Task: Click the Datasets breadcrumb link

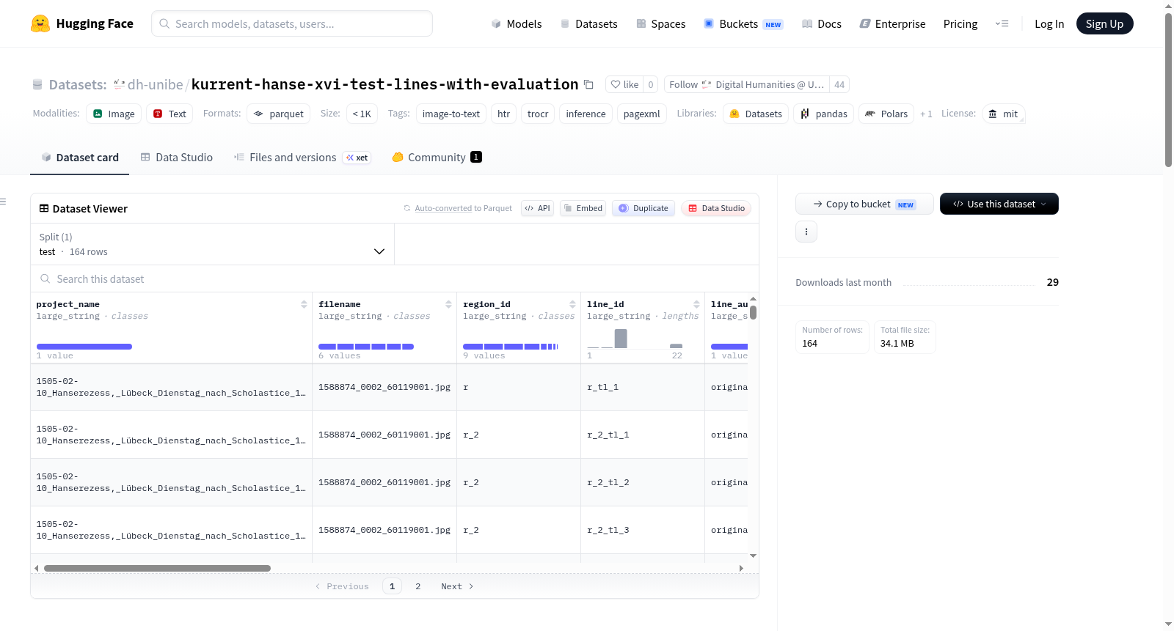Action: [x=78, y=84]
